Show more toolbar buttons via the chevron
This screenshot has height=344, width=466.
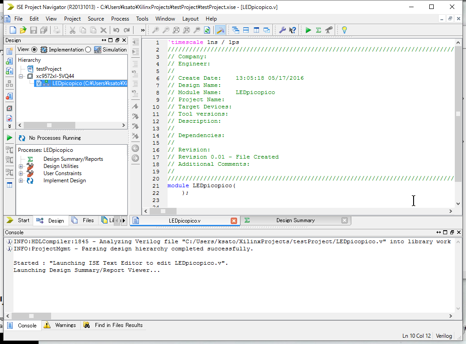[142, 30]
